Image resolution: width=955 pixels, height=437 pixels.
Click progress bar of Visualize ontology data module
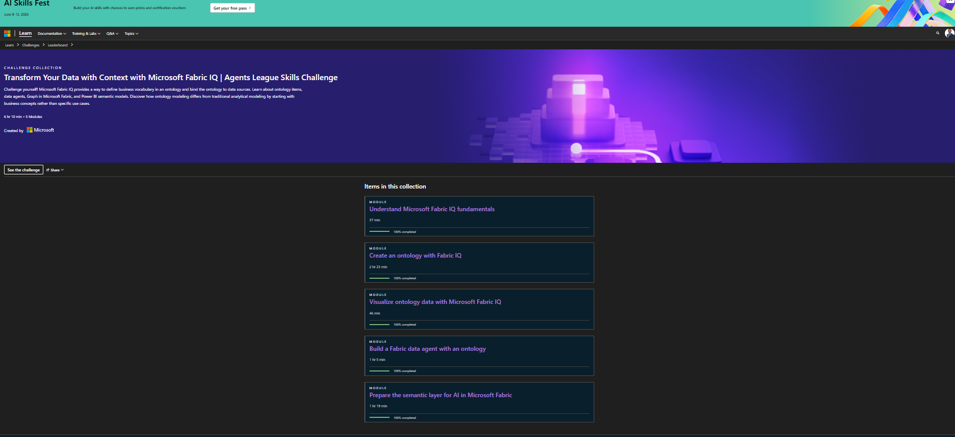[x=379, y=324]
